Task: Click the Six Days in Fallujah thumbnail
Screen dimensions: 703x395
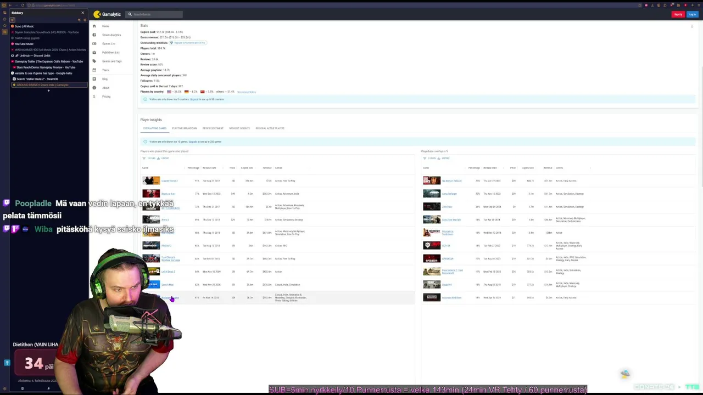Action: tap(432, 180)
